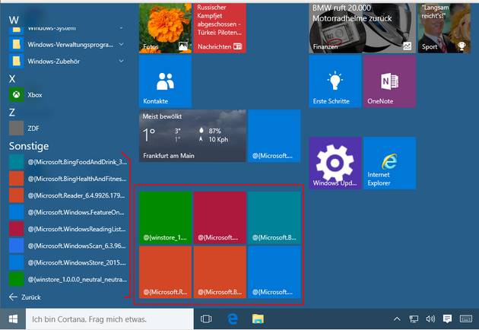Click the blue @{Microsoft tile in bottom group
Image resolution: width=479 pixels, height=330 pixels.
pyautogui.click(x=274, y=272)
